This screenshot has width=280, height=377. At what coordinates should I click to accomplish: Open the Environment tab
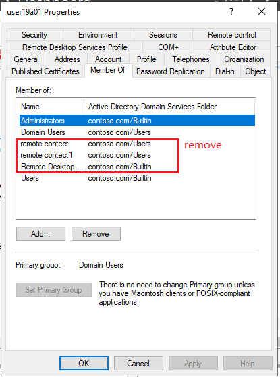(98, 35)
